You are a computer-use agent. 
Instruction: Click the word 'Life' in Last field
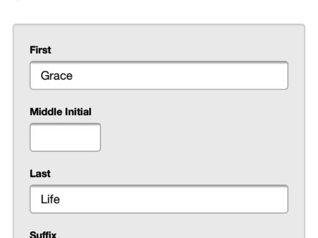pos(51,199)
